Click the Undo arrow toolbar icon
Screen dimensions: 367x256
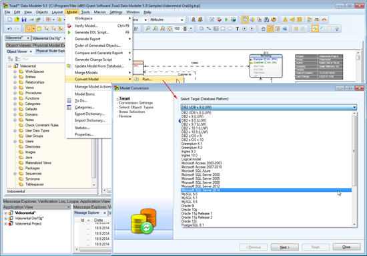tap(9, 29)
